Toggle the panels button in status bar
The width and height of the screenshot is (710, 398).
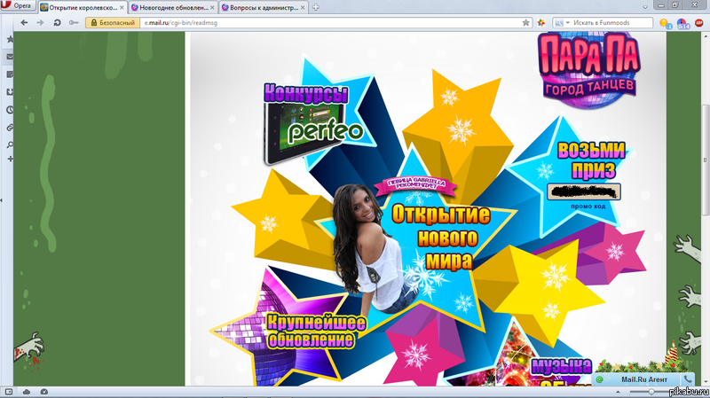9,392
